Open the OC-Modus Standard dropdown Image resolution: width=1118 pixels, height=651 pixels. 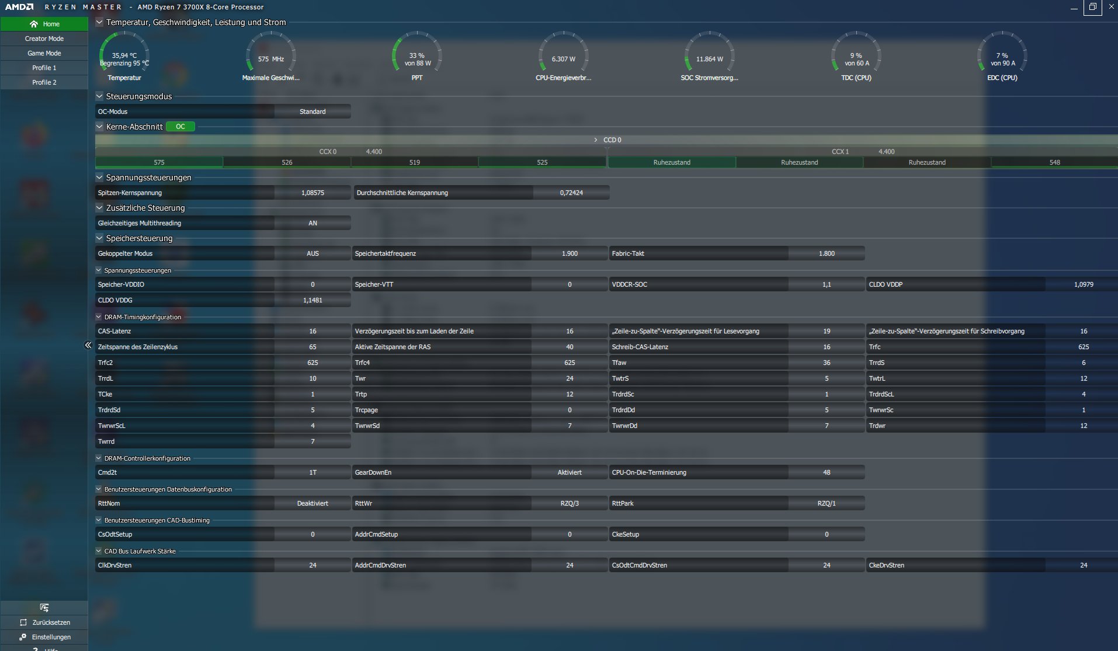tap(313, 112)
